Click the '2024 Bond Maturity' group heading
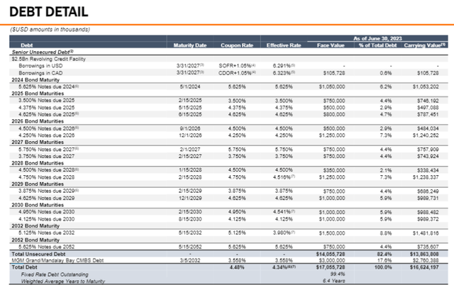454x285 pixels. (x=35, y=79)
